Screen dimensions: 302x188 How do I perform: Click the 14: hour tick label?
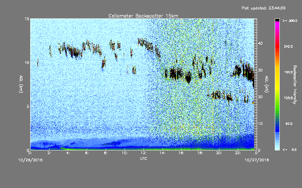click(163, 153)
